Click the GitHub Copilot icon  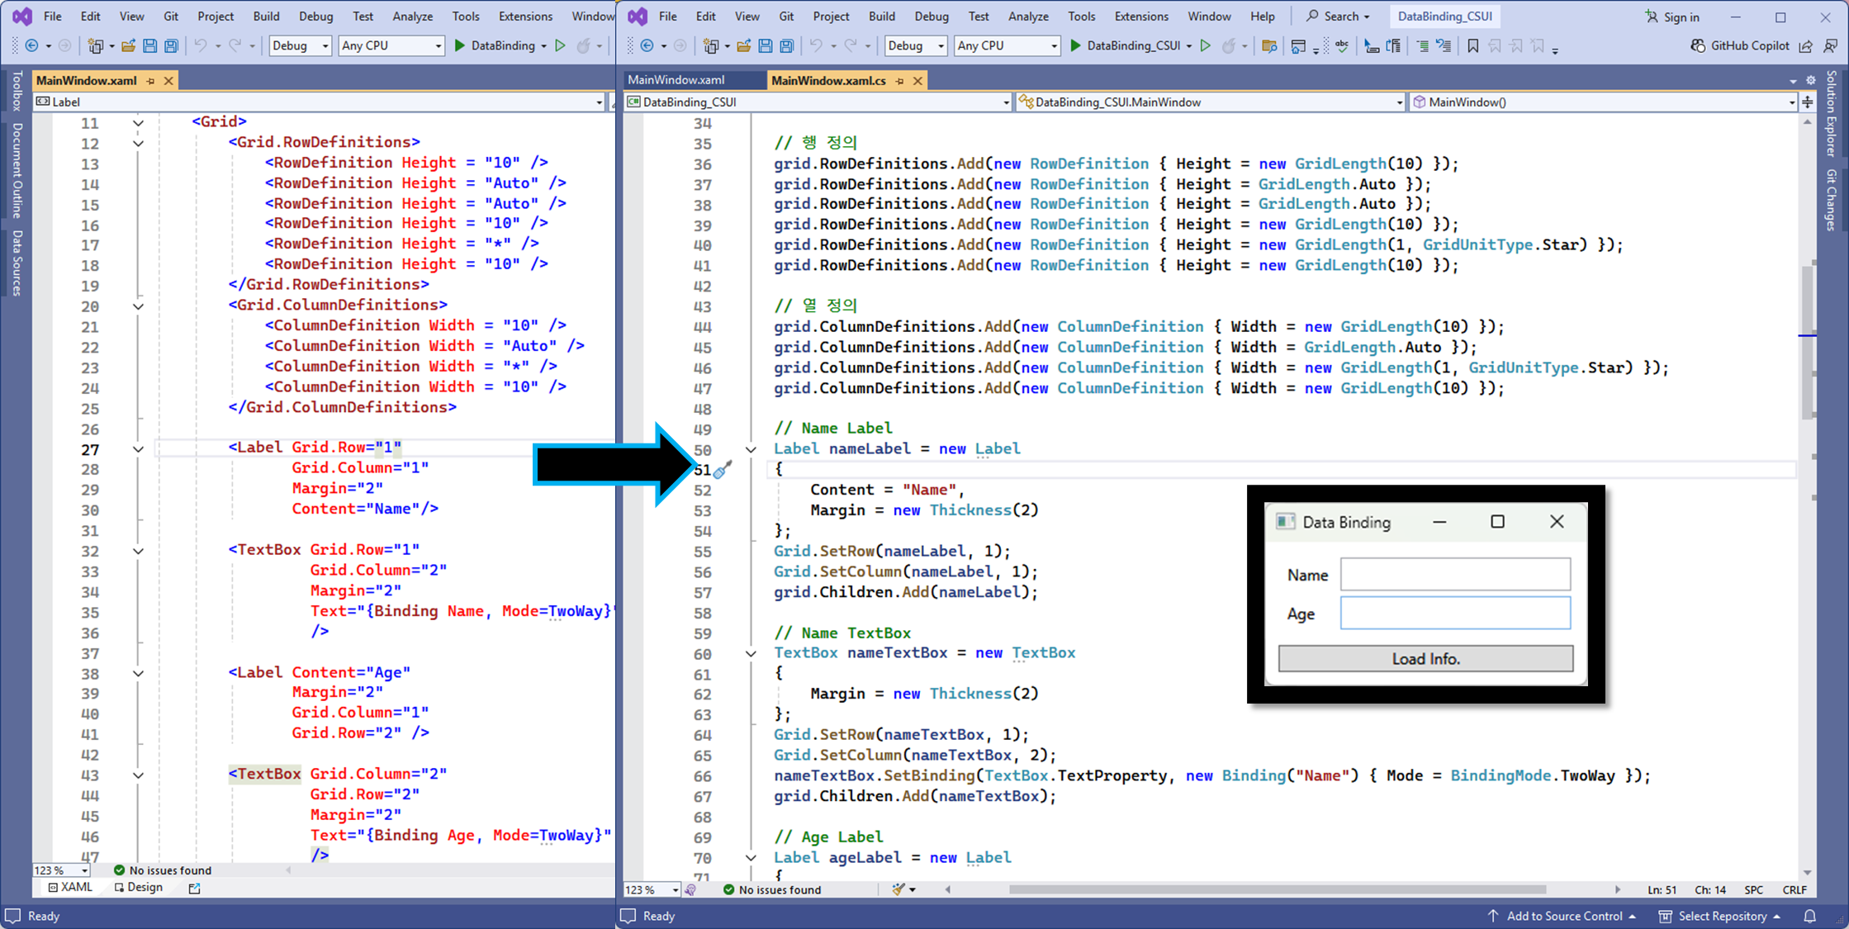[x=1698, y=46]
